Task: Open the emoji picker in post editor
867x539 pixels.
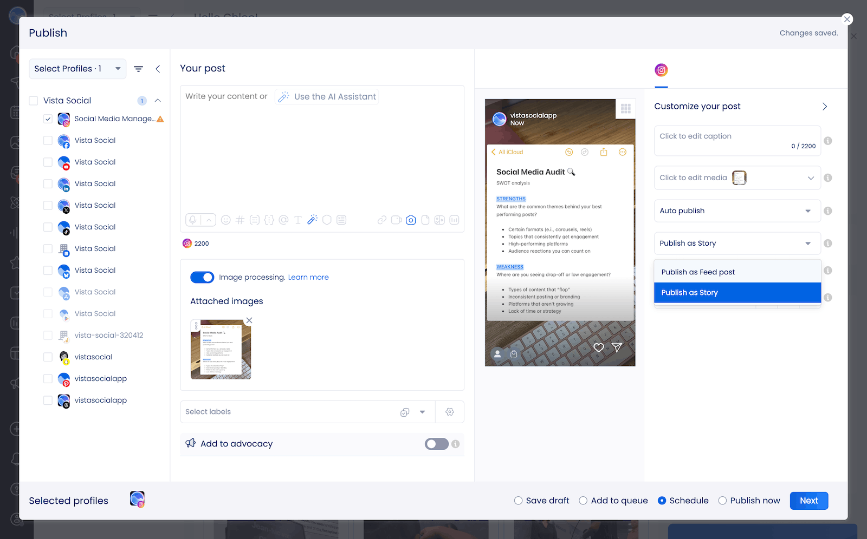Action: [x=226, y=220]
